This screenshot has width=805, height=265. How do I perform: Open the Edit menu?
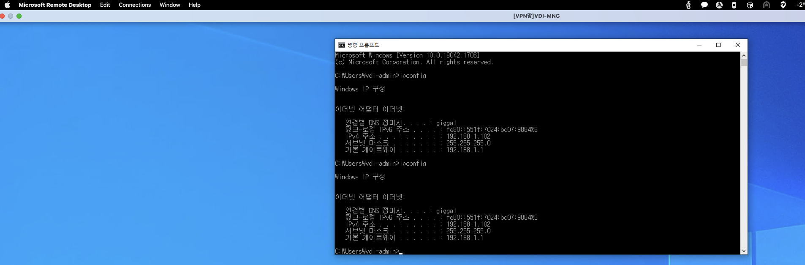click(105, 5)
